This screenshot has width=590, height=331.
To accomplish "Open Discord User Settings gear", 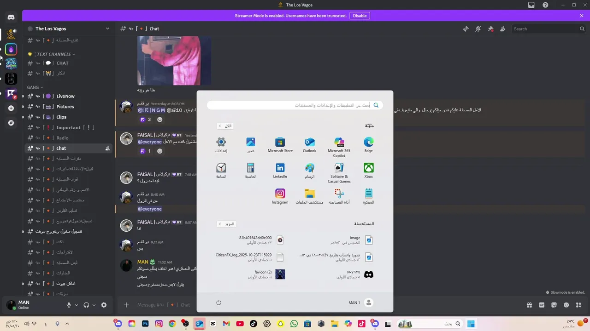I will [104, 305].
